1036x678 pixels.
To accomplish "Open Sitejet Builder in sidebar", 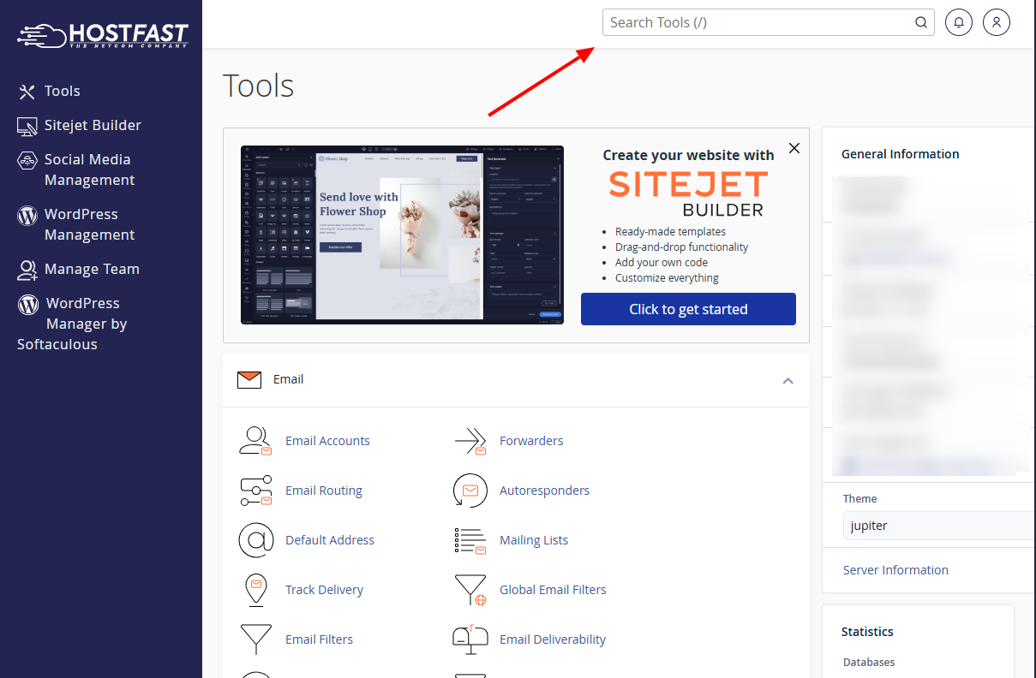I will click(93, 125).
